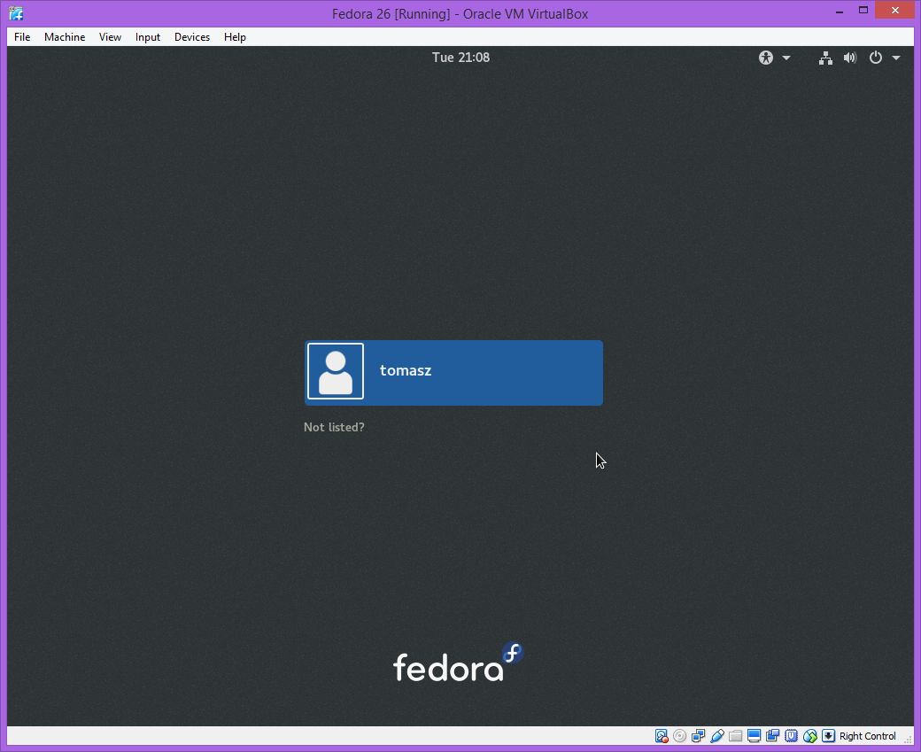Screen dimensions: 921x752
Task: Click the video capture status icon
Action: [772, 736]
